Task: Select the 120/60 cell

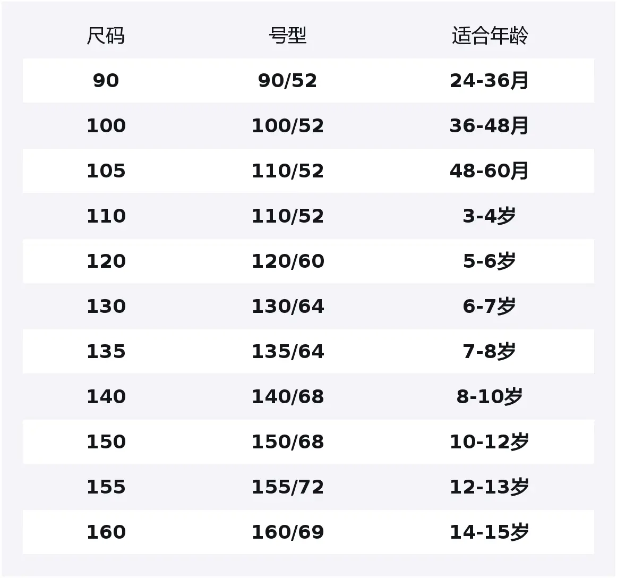Action: click(287, 261)
